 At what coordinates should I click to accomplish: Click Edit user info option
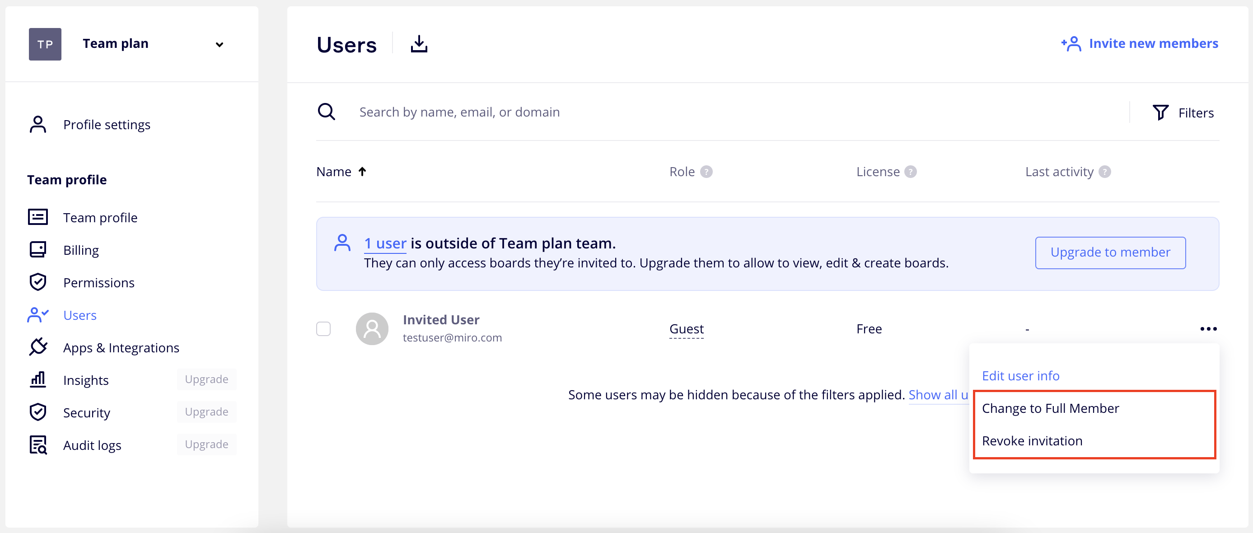tap(1020, 376)
